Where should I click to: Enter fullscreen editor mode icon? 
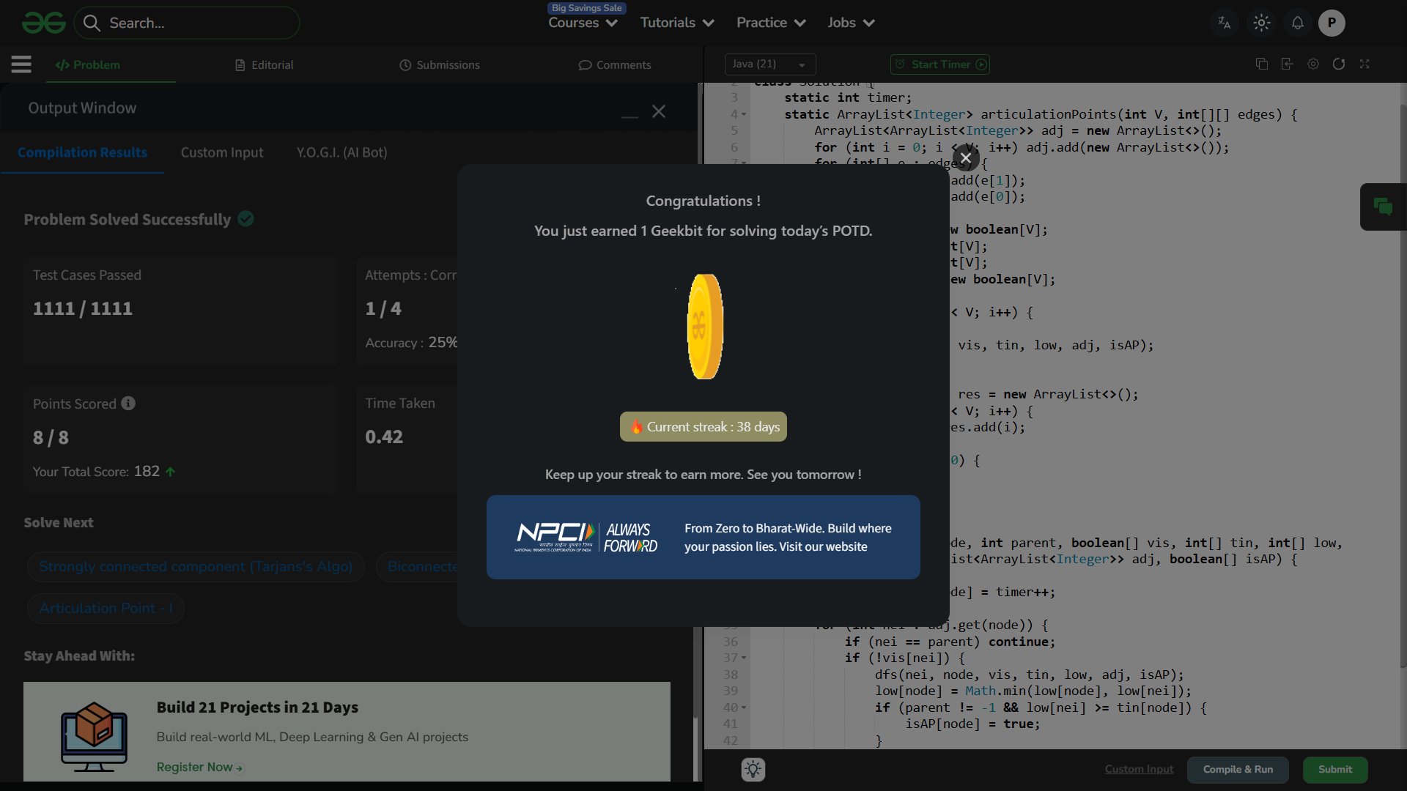[x=1364, y=64]
